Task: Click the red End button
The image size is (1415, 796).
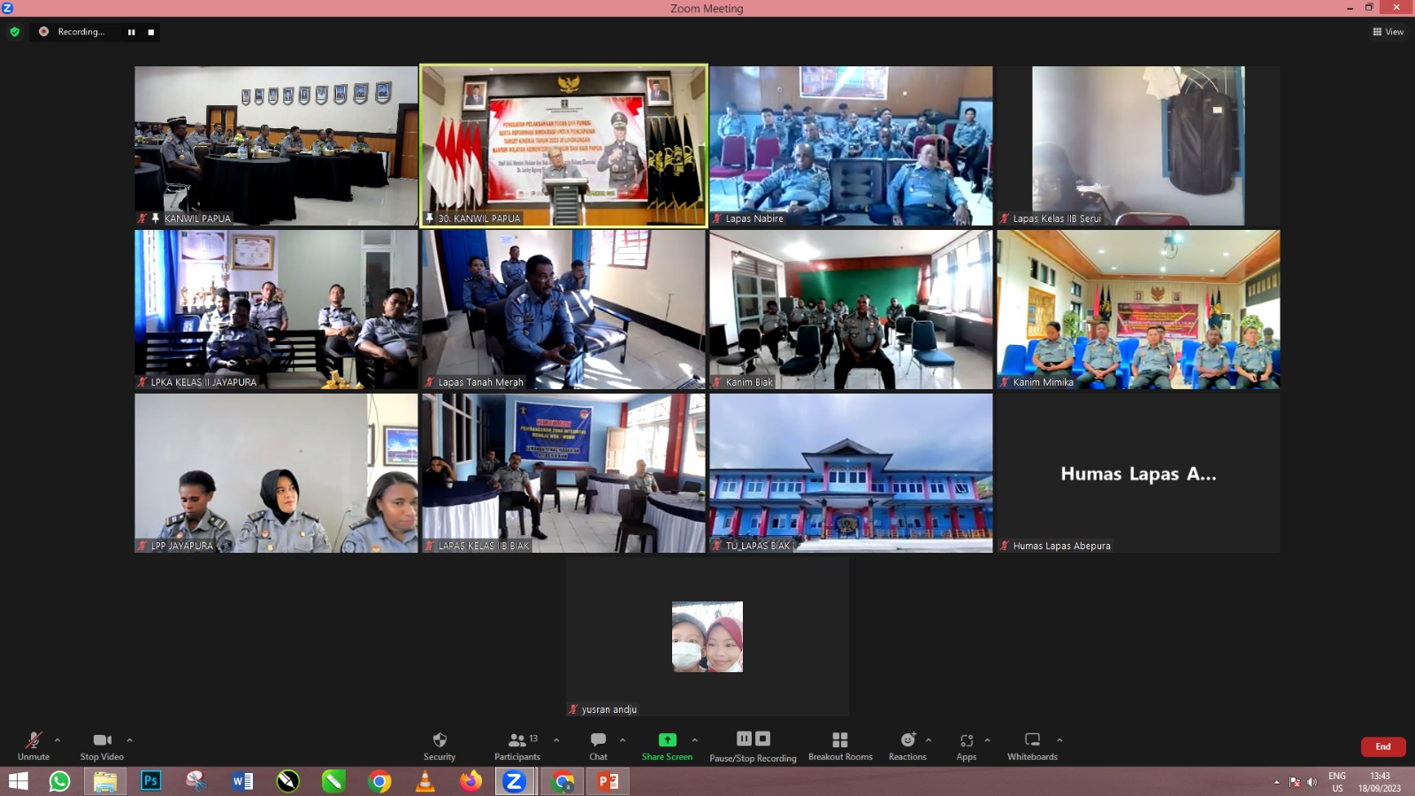Action: pos(1382,746)
